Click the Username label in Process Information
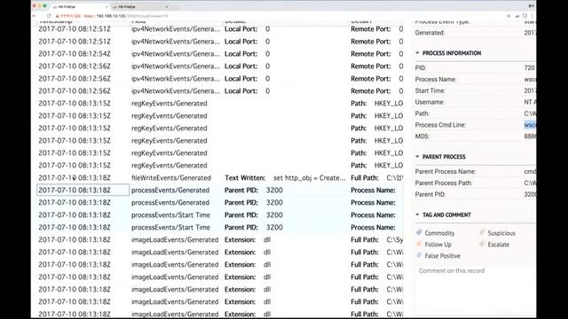 click(430, 102)
